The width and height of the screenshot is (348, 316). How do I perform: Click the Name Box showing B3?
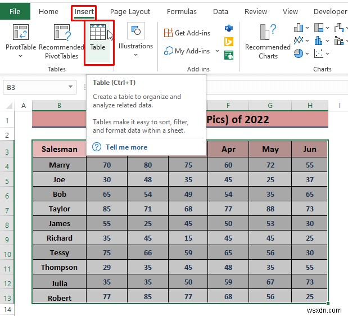click(x=39, y=87)
